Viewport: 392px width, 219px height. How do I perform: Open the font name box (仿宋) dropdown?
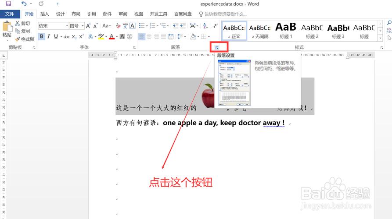tap(67, 26)
